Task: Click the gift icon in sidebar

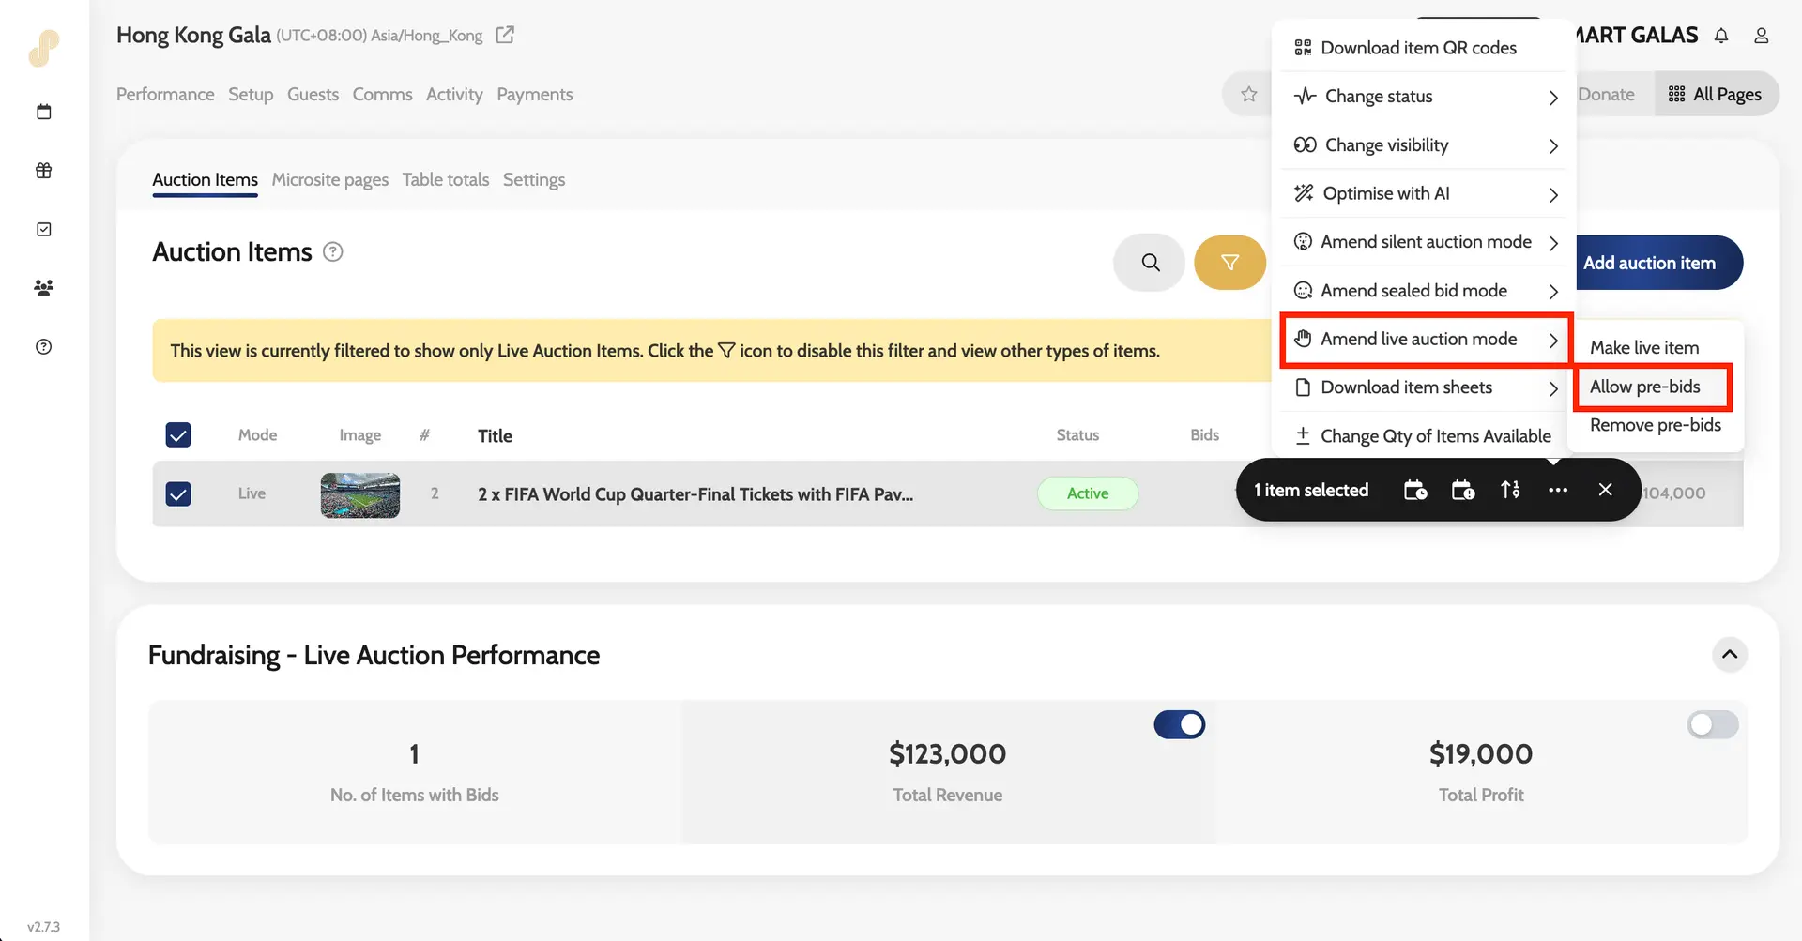Action: (x=44, y=171)
